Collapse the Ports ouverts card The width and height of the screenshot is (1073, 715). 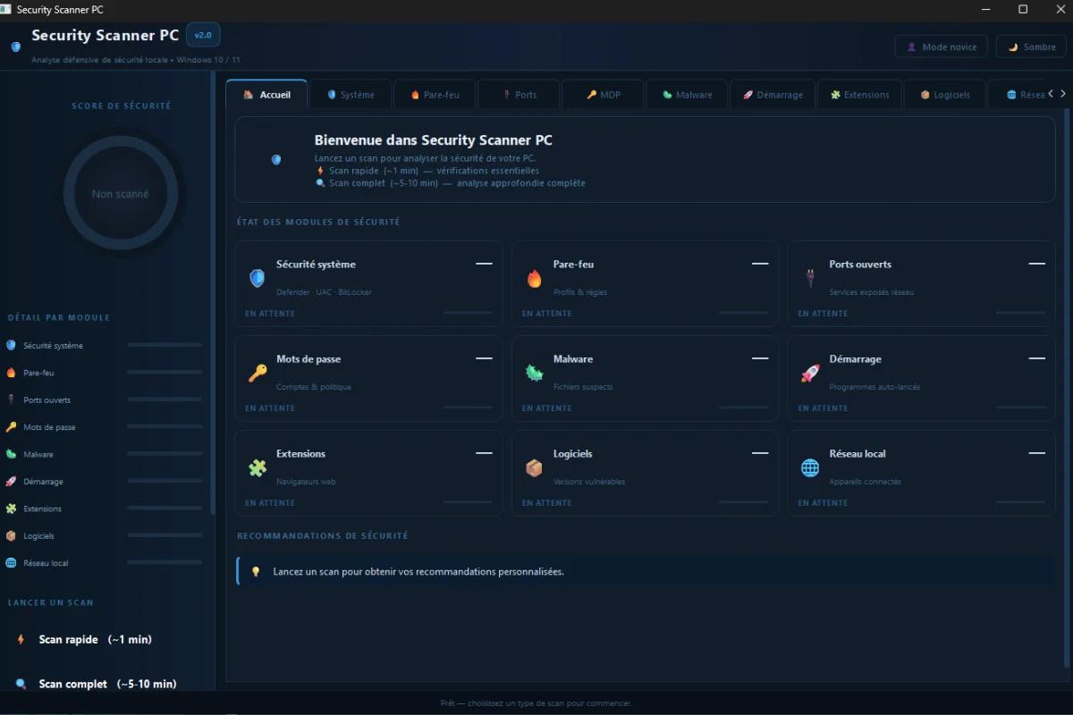(1036, 264)
